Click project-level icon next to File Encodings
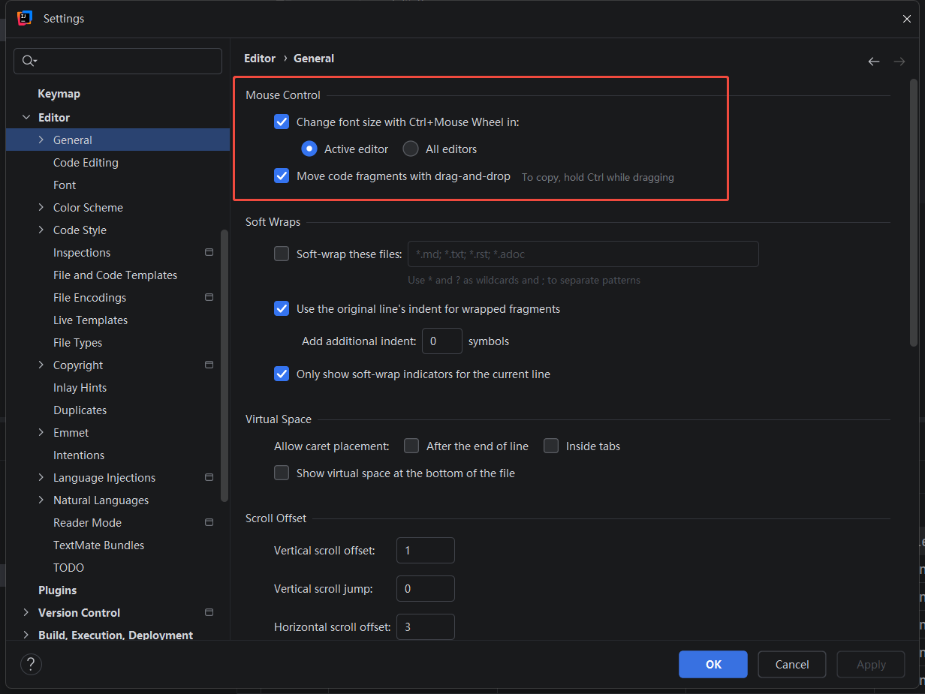Viewport: 925px width, 694px height. [x=209, y=298]
